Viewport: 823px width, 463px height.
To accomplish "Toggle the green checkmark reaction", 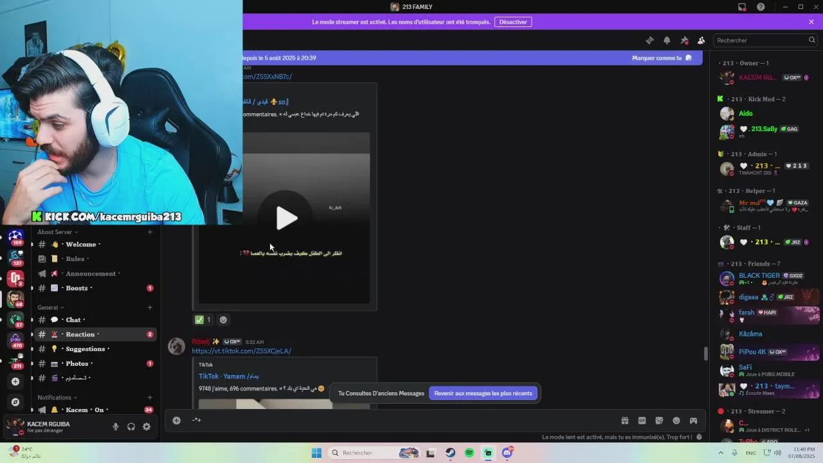I will tap(203, 320).
